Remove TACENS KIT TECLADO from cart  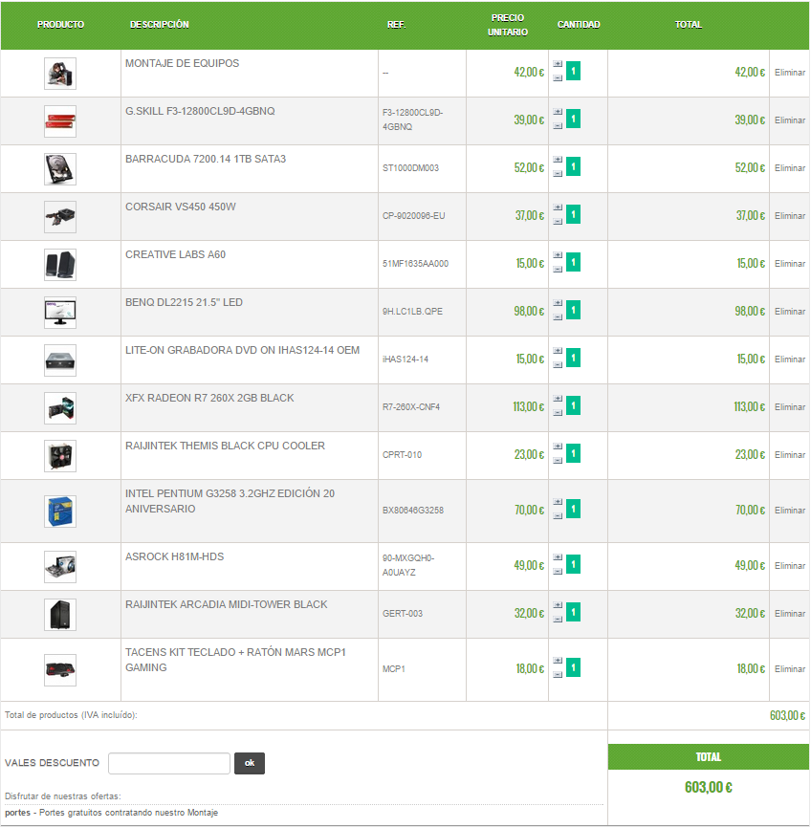tap(790, 669)
